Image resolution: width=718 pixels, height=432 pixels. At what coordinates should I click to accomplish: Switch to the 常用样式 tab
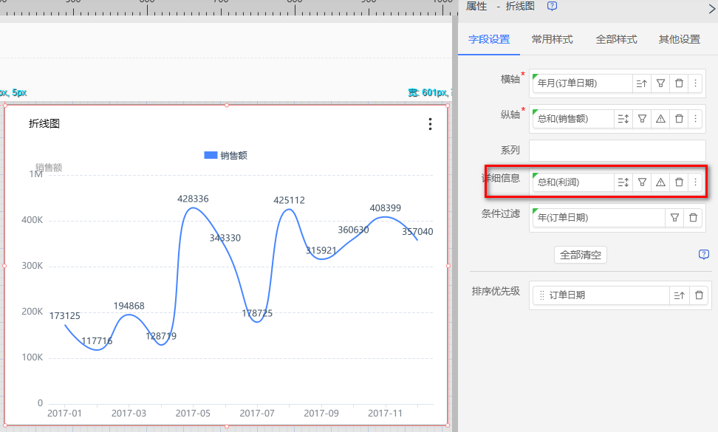point(552,40)
